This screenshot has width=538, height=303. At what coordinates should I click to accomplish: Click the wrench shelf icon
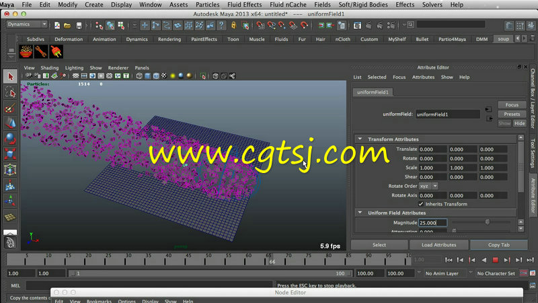pos(41,52)
